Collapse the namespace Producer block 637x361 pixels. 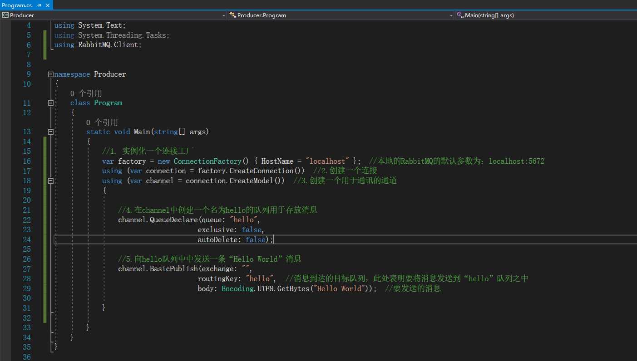click(x=50, y=74)
